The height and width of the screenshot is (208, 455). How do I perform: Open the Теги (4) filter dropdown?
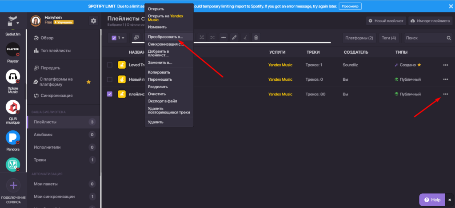[389, 38]
